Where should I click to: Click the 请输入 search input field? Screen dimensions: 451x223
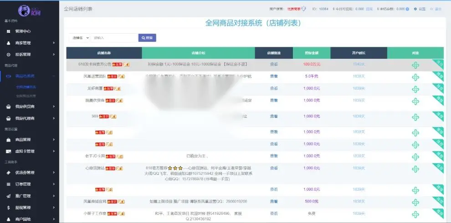point(114,38)
